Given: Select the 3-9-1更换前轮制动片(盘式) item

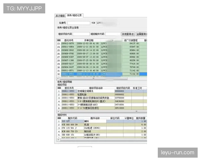Looking at the screenshot, I should tap(96, 101).
